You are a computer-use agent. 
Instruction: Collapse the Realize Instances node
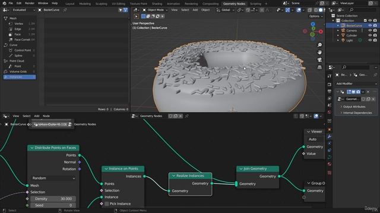click(173, 176)
